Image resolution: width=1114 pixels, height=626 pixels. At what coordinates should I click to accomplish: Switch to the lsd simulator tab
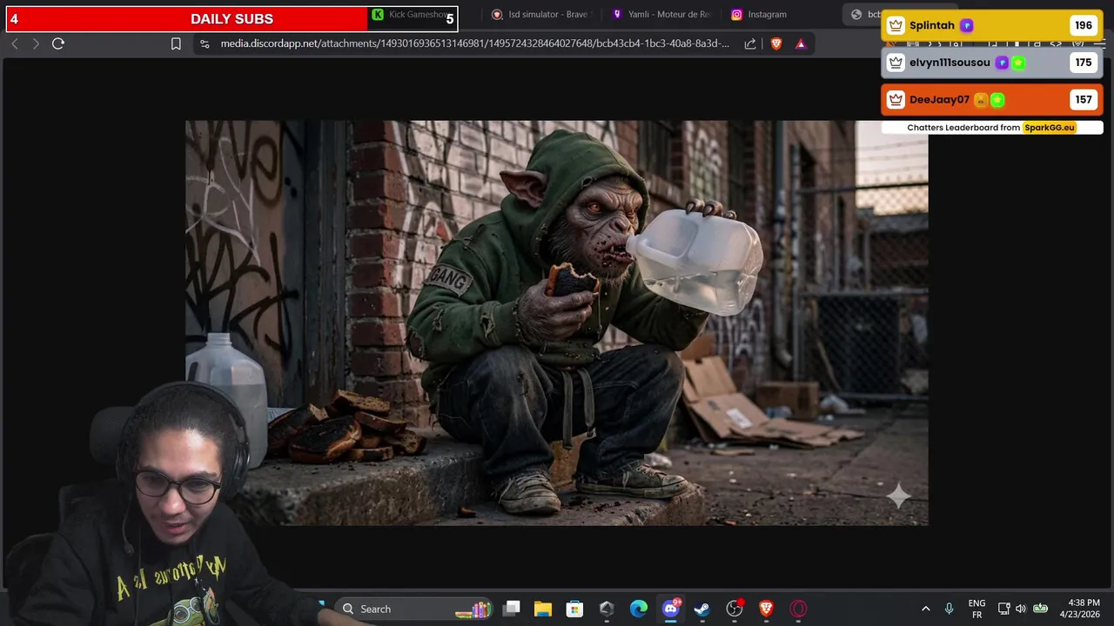click(541, 15)
